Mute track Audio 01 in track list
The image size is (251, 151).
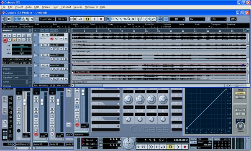click(43, 35)
